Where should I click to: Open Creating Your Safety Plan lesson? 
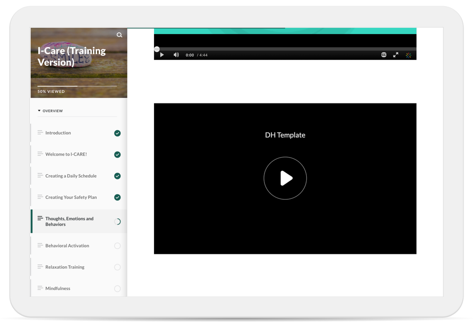pyautogui.click(x=79, y=197)
